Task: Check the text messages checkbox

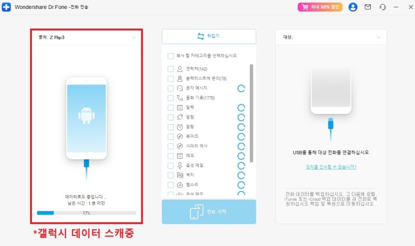Action: pyautogui.click(x=171, y=88)
